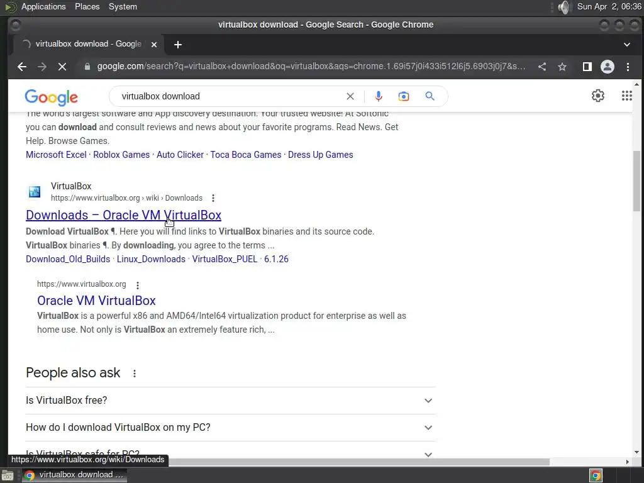Select the virtualbox download browser tab
This screenshot has height=483, width=644.
tap(88, 44)
